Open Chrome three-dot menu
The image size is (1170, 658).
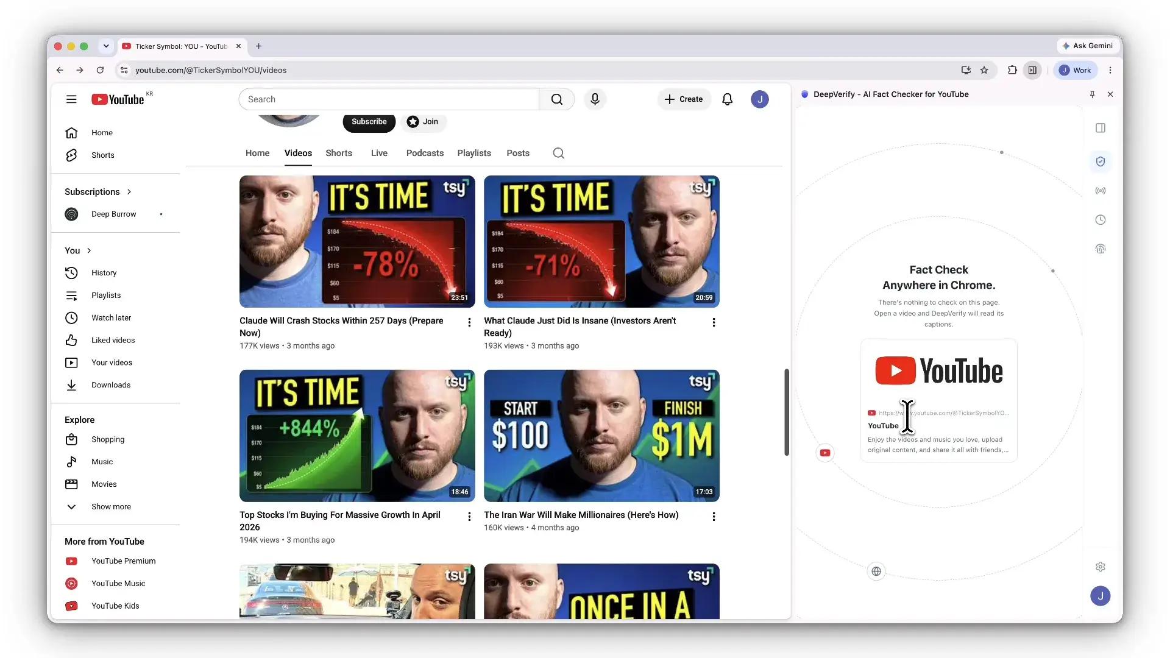pos(1110,70)
